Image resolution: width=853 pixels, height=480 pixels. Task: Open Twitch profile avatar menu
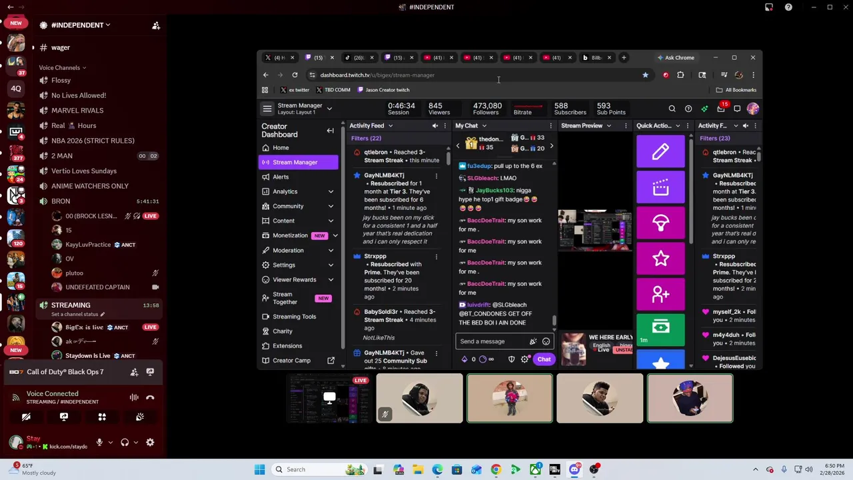(x=753, y=109)
